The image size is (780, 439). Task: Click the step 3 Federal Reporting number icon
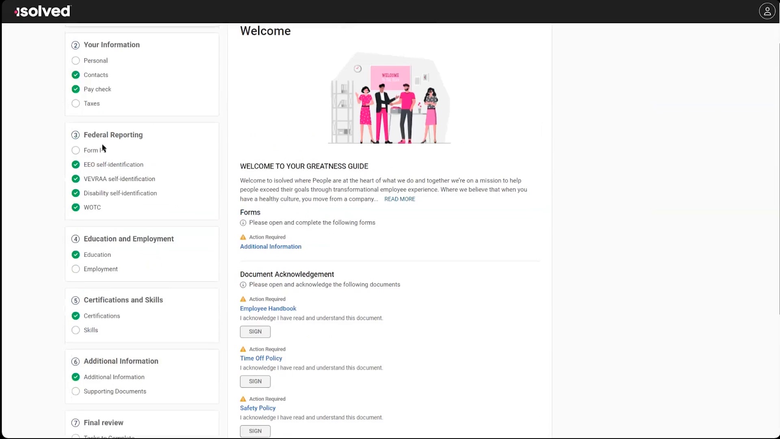[76, 135]
